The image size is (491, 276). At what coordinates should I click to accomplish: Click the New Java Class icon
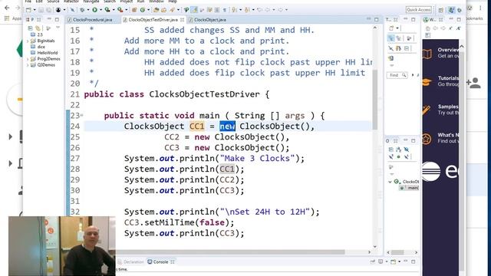[143, 10]
